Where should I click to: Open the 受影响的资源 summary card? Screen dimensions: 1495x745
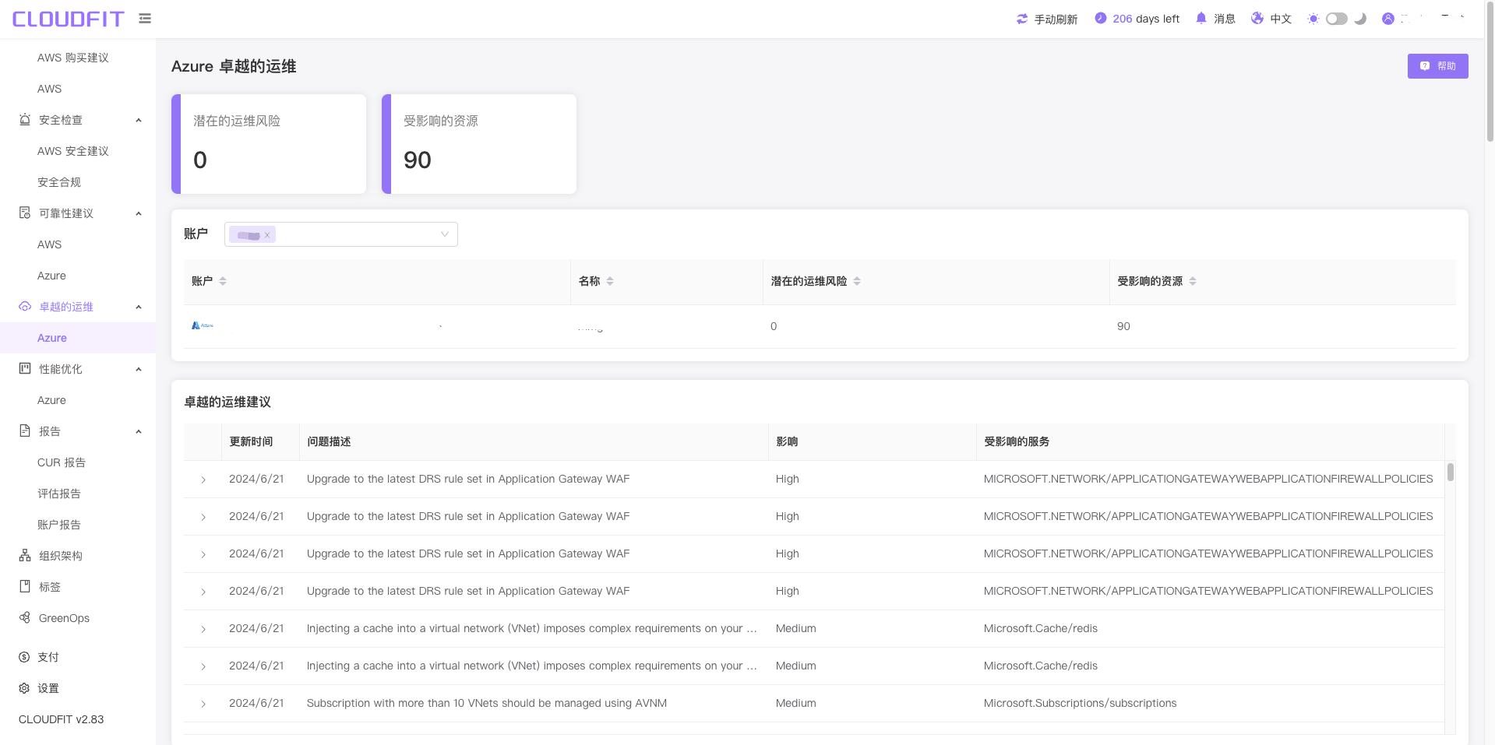click(x=479, y=144)
